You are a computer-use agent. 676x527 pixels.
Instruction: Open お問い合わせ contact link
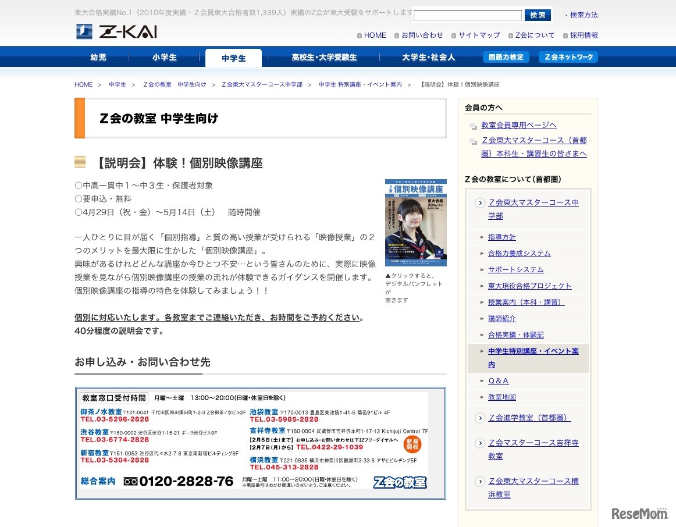pos(422,35)
